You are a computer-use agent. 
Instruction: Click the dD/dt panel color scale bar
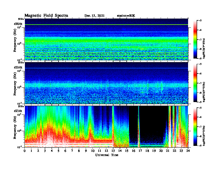(195, 83)
